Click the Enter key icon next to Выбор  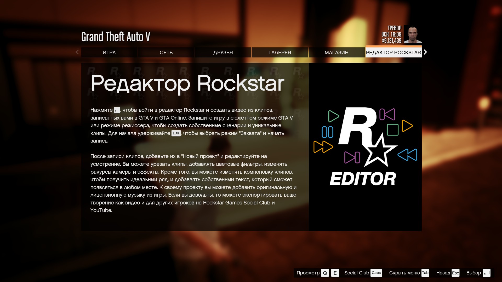tap(487, 273)
